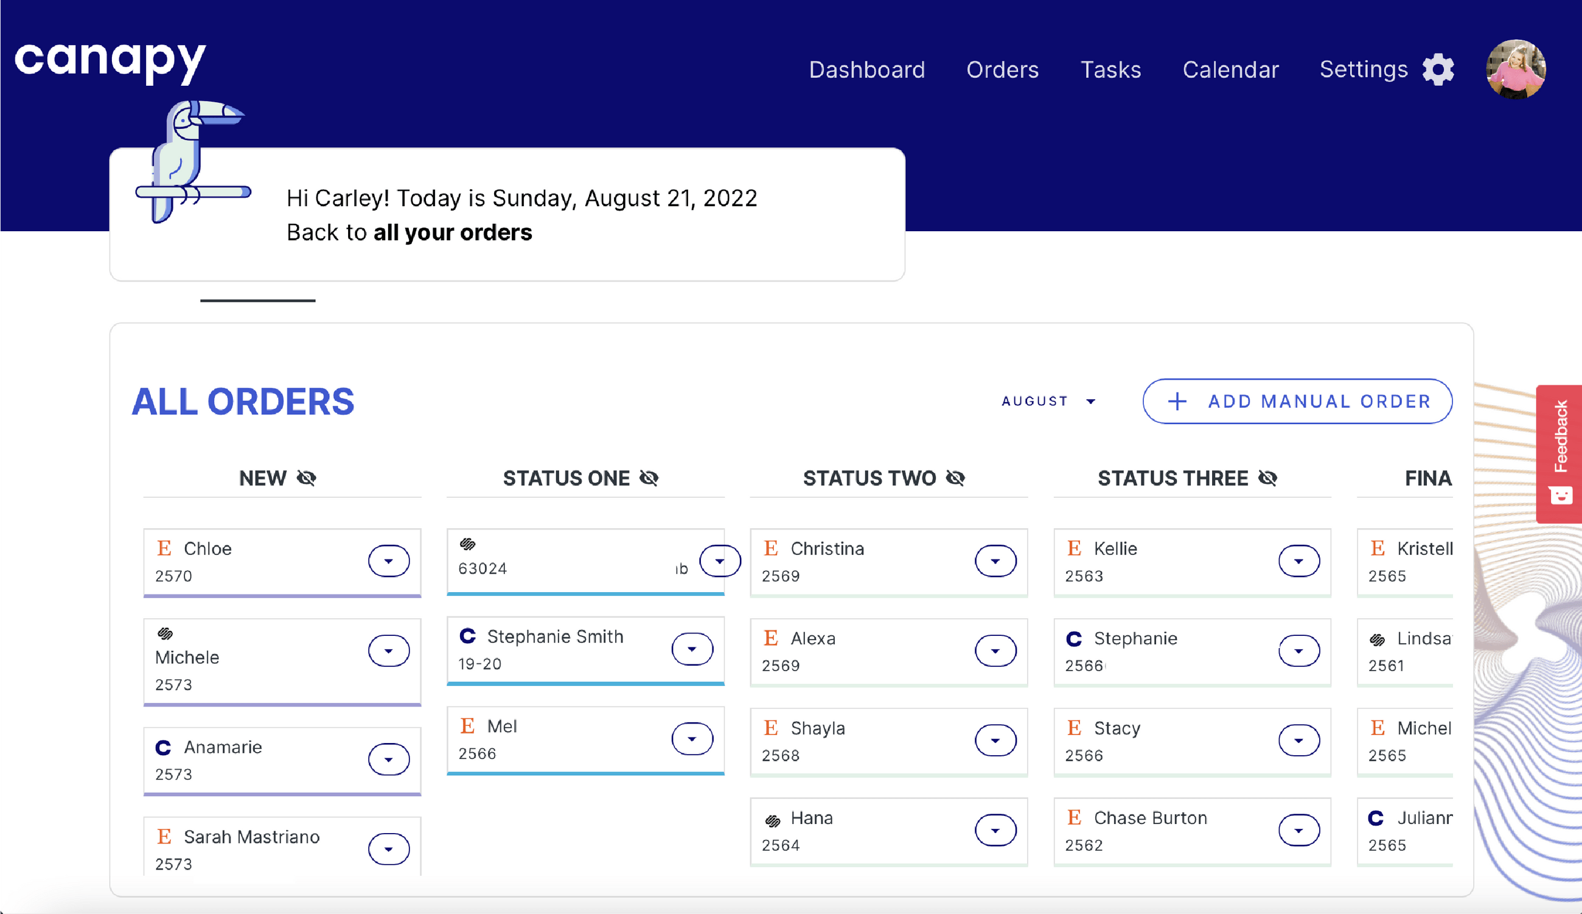Open the AUGUST month dropdown
This screenshot has width=1582, height=914.
pyautogui.click(x=1048, y=401)
